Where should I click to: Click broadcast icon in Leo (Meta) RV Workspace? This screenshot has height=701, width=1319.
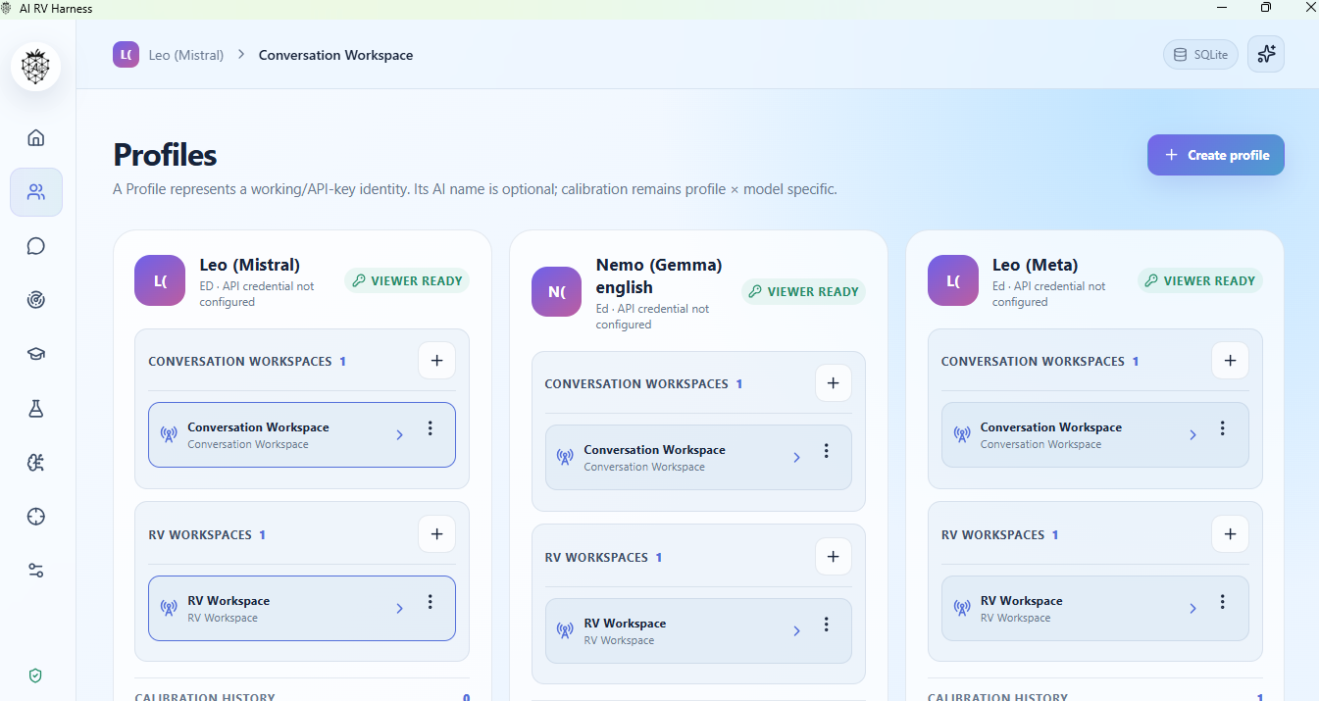[x=962, y=608]
